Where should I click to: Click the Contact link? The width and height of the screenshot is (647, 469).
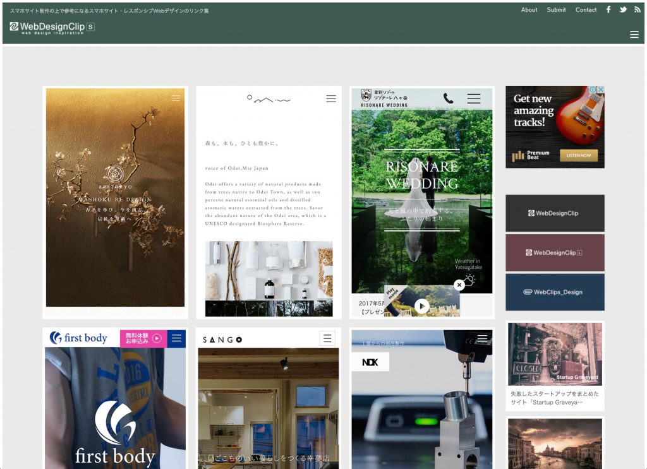[x=586, y=9]
